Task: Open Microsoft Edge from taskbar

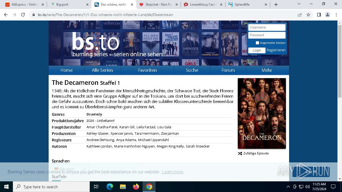Action: [110, 187]
